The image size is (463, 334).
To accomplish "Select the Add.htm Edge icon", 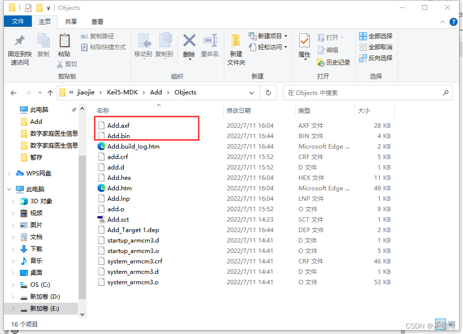I will pyautogui.click(x=101, y=188).
